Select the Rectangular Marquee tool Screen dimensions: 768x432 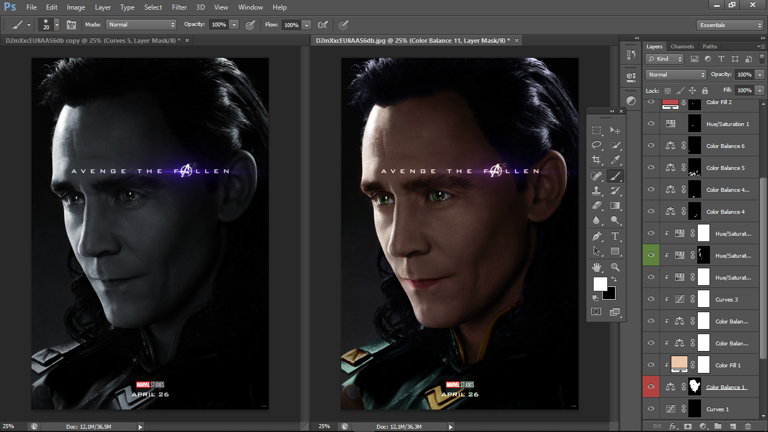(597, 130)
